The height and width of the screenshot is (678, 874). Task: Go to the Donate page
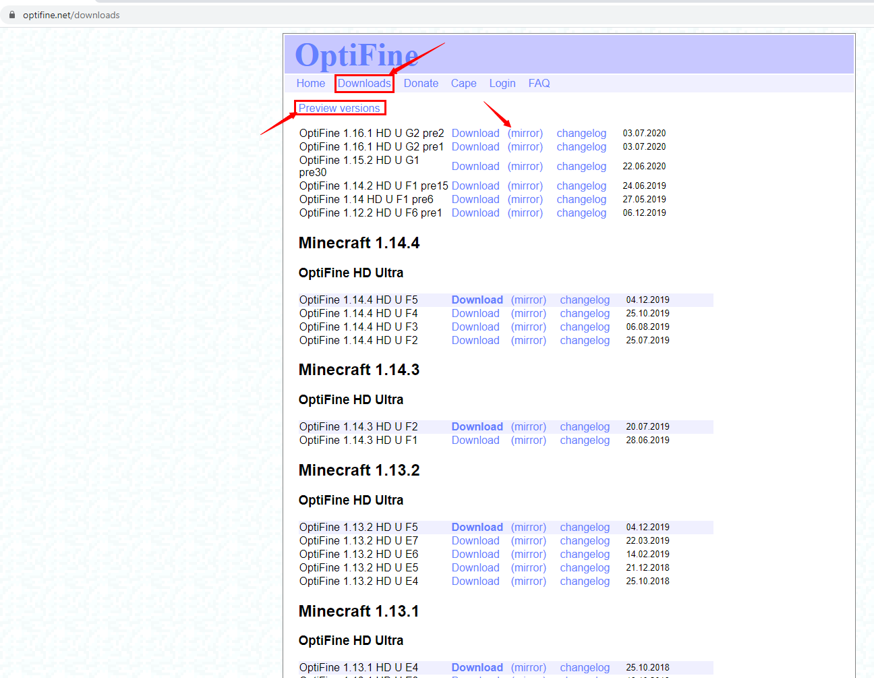[421, 83]
